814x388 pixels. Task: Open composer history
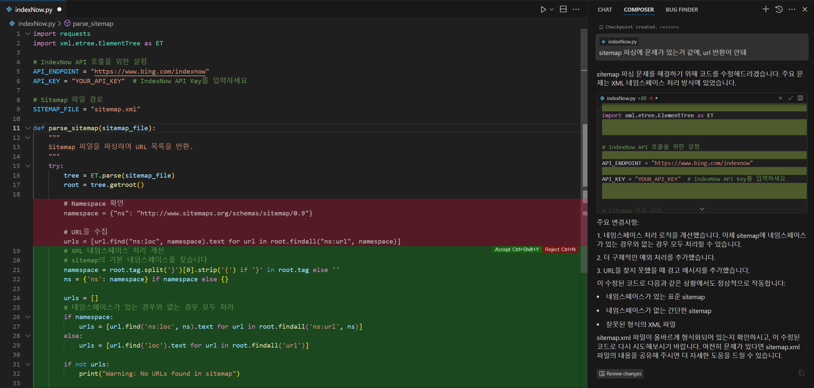coord(779,9)
